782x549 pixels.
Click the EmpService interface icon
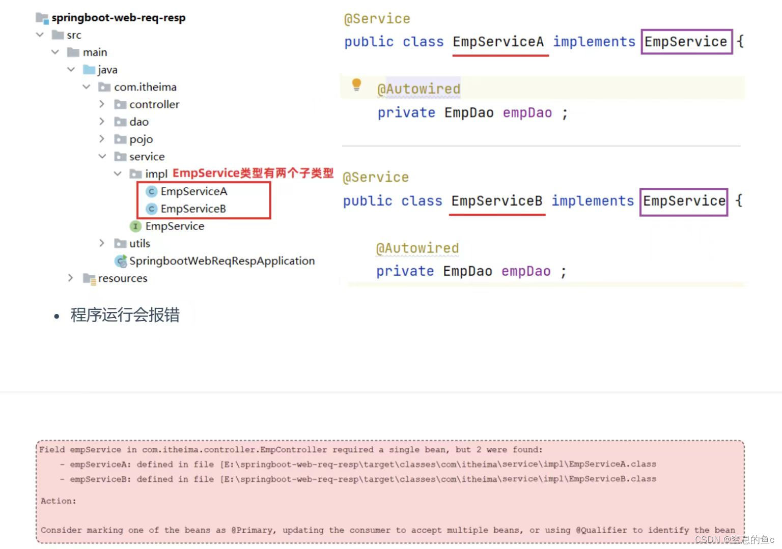[135, 226]
